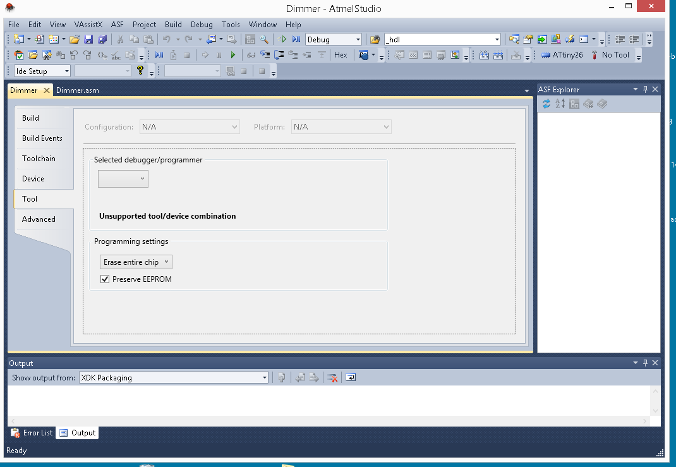
Task: Select the Build Events properties page
Action: (42, 138)
